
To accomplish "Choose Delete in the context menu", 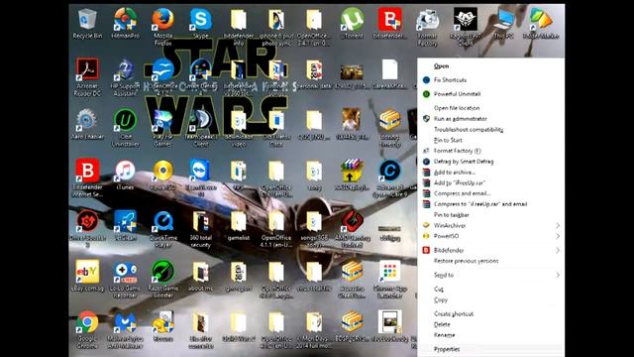I will pyautogui.click(x=442, y=324).
